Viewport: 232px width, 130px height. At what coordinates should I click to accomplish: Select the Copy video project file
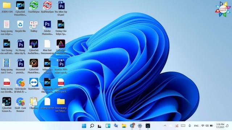coord(47,82)
